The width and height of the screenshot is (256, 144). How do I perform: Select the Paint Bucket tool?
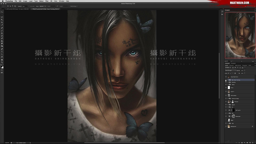2,41
